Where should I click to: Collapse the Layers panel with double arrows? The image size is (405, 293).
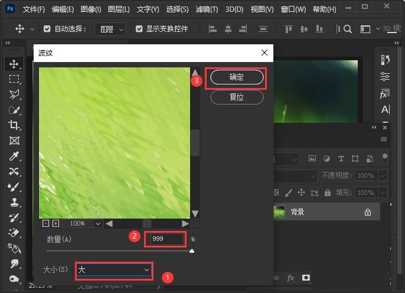click(x=374, y=128)
